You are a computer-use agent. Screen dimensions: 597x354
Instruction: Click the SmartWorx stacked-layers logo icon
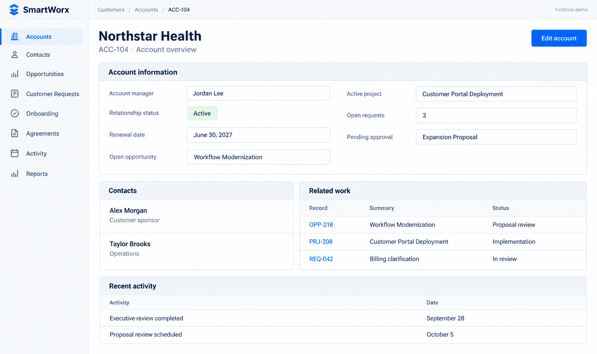pyautogui.click(x=14, y=10)
